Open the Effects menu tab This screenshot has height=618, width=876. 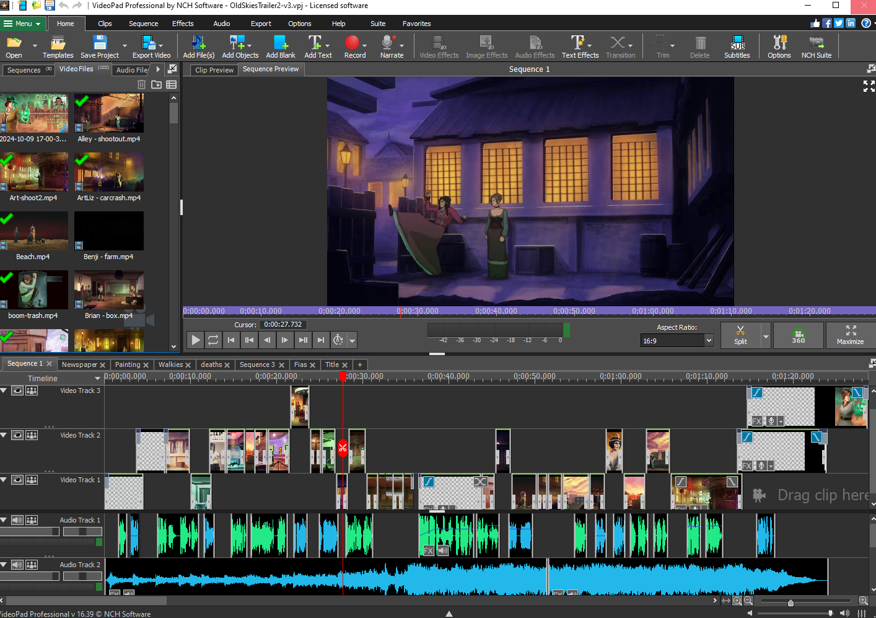click(183, 24)
